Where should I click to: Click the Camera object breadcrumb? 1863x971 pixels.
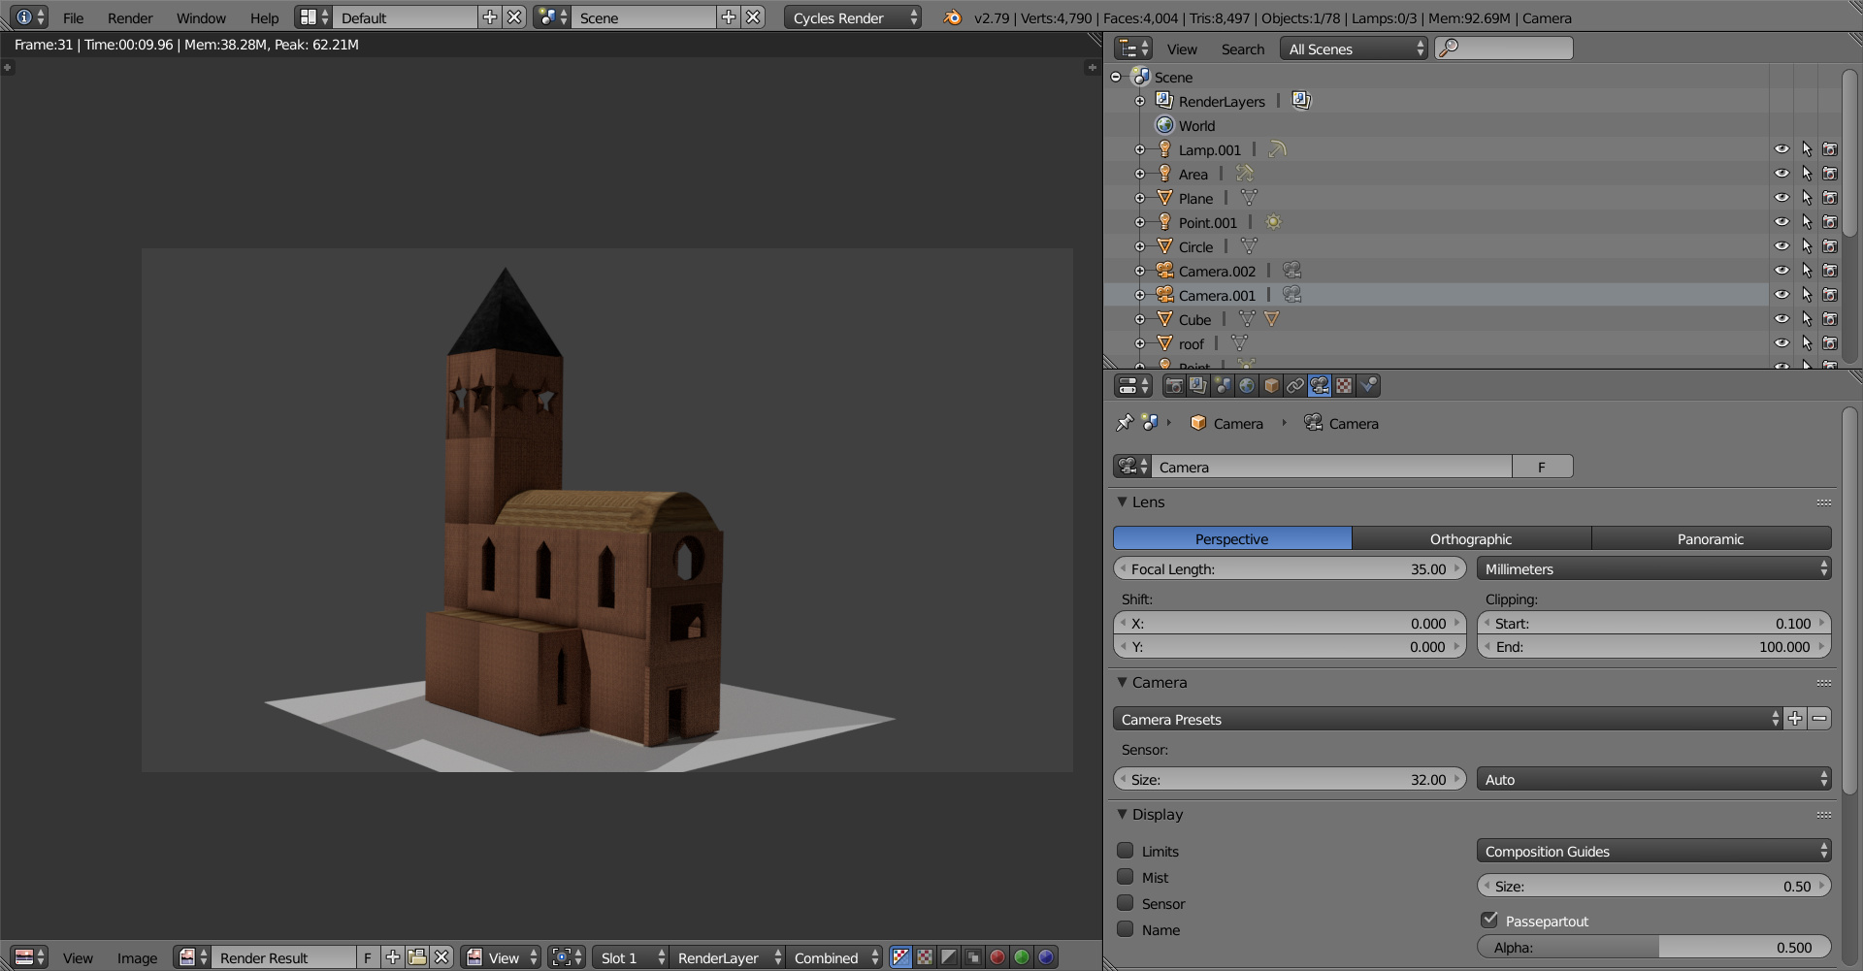click(1227, 423)
